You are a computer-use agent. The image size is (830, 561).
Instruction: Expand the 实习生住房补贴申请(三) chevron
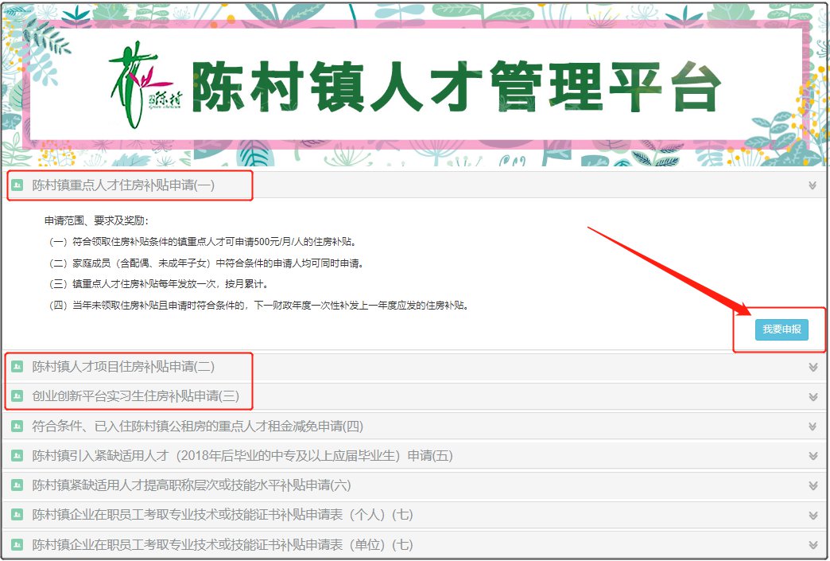pyautogui.click(x=813, y=396)
